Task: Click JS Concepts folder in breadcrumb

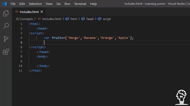Action: coord(24,19)
